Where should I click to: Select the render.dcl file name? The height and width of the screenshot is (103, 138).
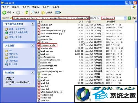pyautogui.click(x=46, y=98)
